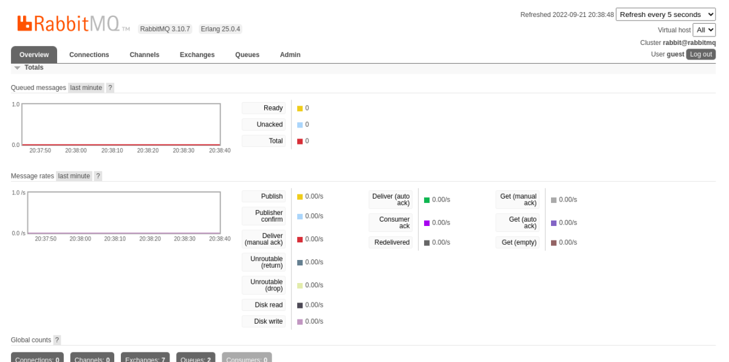The height and width of the screenshot is (362, 729).
Task: Click the Deliver (manual ack) red swatch
Action: pos(300,239)
